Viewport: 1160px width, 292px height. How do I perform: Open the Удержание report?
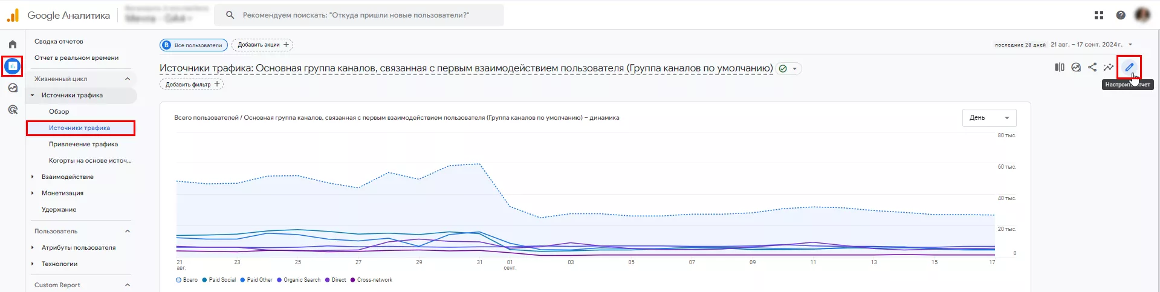coord(59,210)
